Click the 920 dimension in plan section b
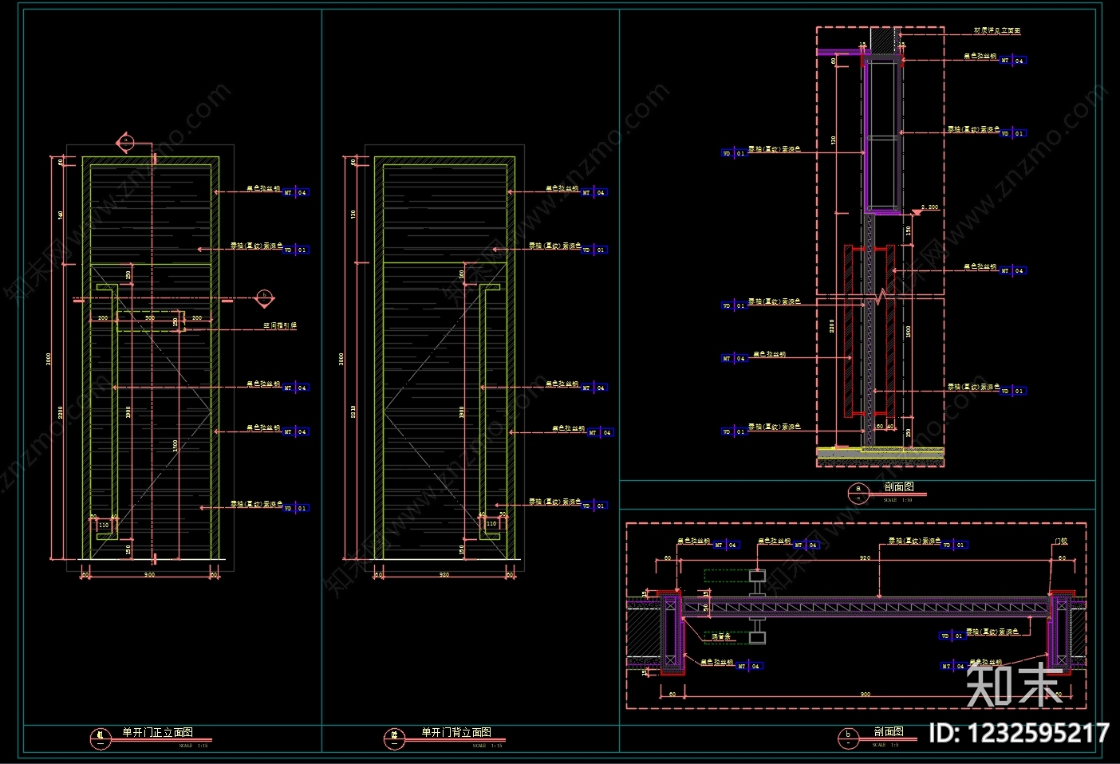Image resolution: width=1120 pixels, height=764 pixels. coord(865,557)
